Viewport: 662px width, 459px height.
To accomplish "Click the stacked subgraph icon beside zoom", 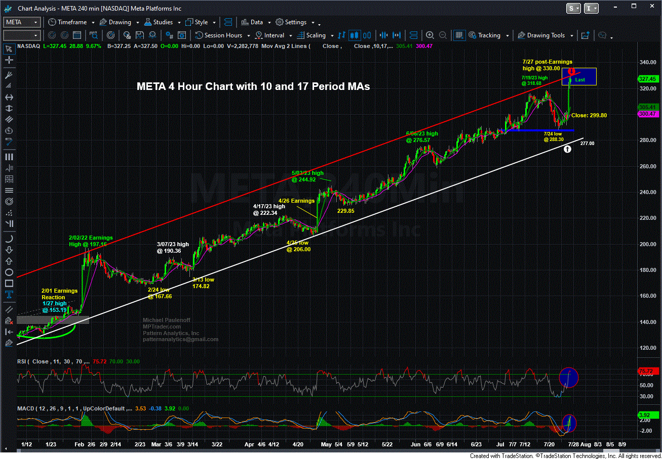I will 413,35.
